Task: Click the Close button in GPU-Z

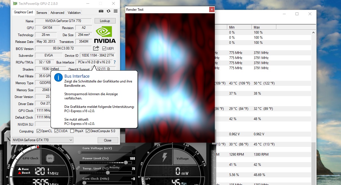Action: (108, 140)
